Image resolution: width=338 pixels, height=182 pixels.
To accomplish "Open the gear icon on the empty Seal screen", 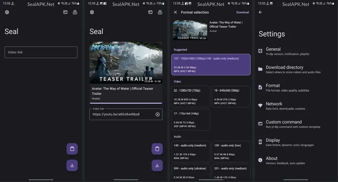I will 7,12.
